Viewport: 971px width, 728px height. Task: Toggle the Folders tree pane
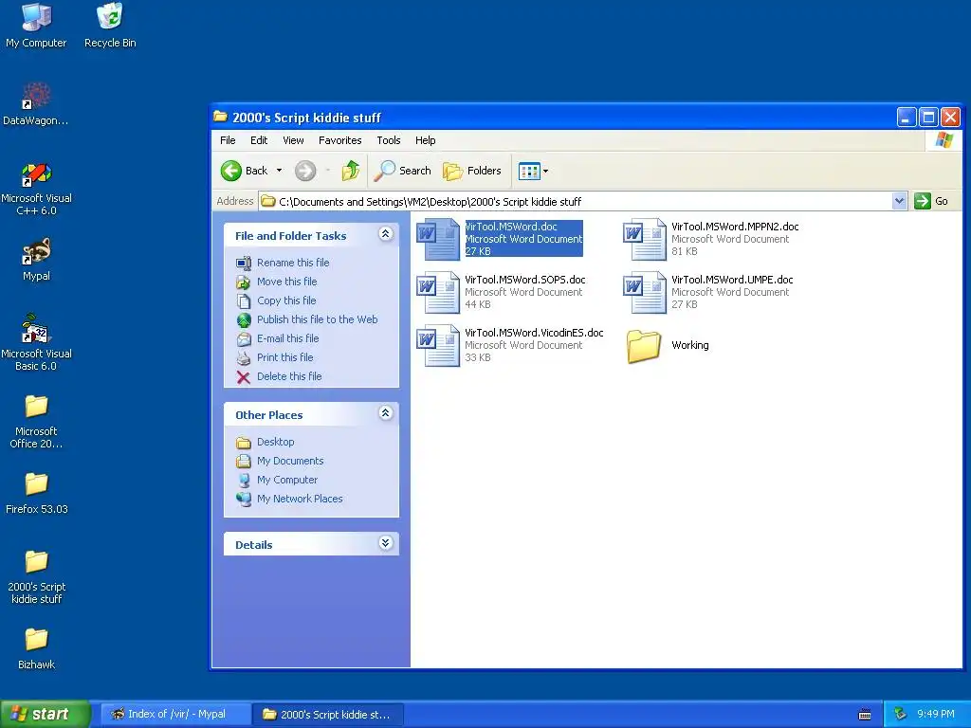tap(472, 171)
